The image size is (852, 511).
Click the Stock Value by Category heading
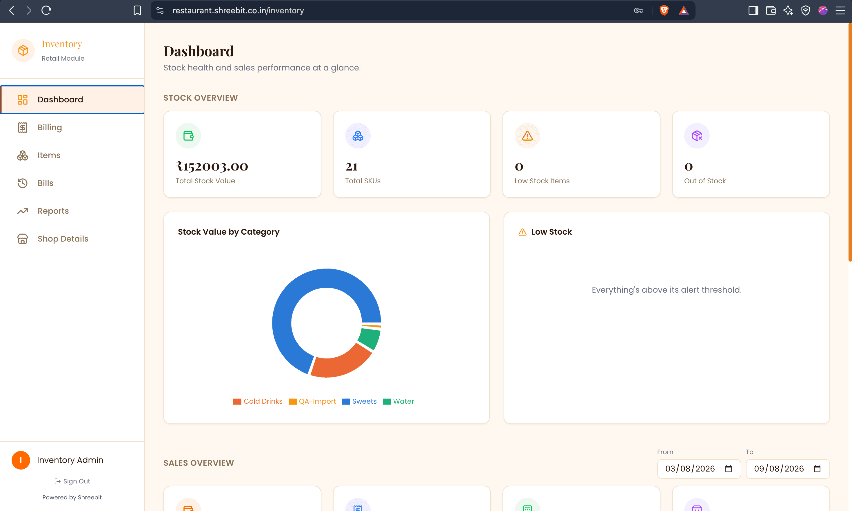pyautogui.click(x=228, y=232)
